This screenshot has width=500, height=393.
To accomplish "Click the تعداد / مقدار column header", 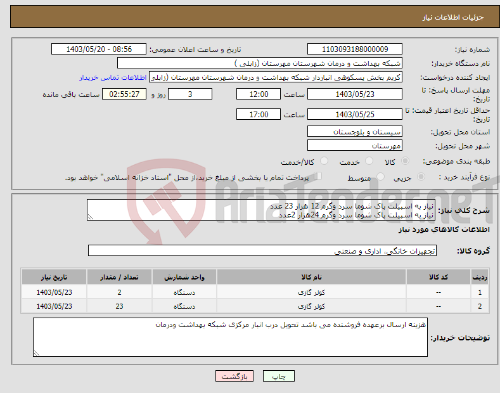I will (x=119, y=277).
